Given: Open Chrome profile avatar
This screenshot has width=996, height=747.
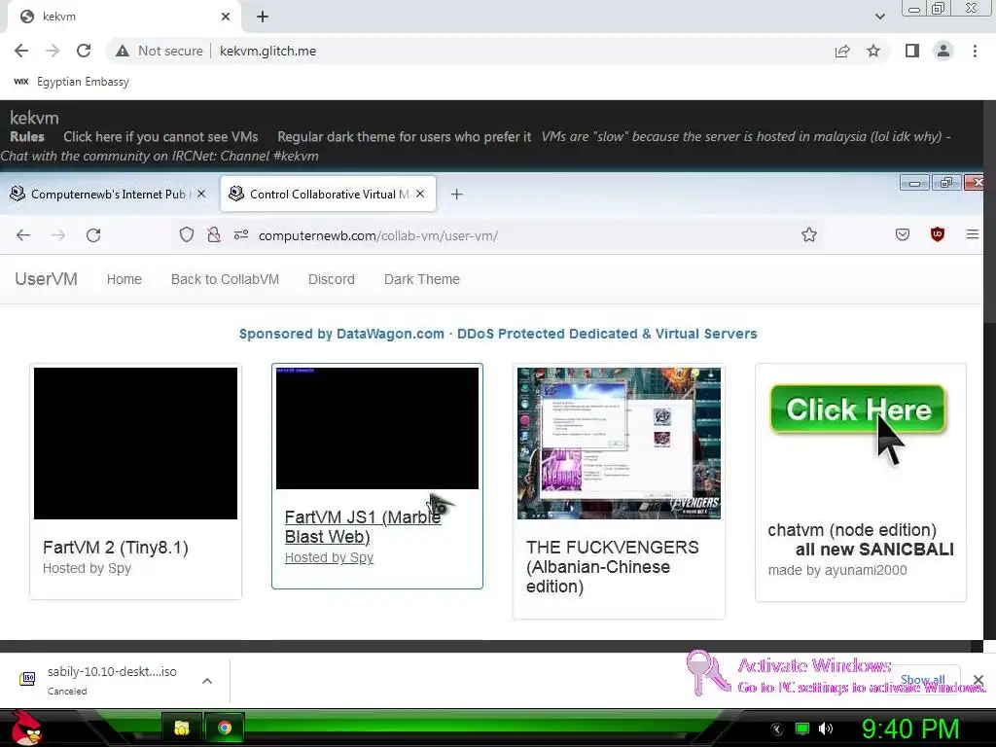Looking at the screenshot, I should [x=943, y=51].
